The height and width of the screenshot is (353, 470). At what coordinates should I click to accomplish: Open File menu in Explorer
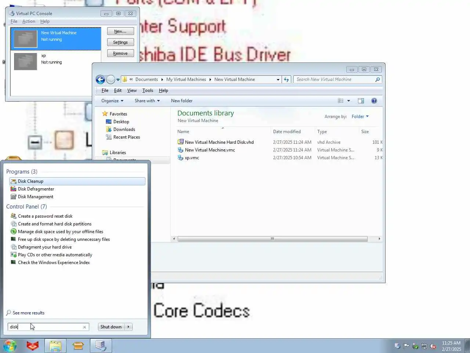pyautogui.click(x=105, y=90)
